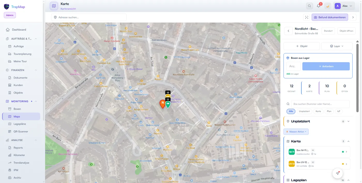Select the IoT filter chip

tap(339, 111)
